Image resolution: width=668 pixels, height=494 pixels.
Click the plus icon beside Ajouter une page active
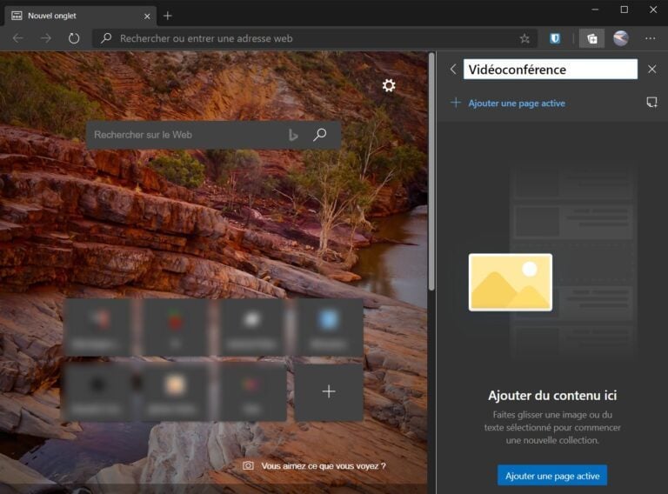pos(456,103)
